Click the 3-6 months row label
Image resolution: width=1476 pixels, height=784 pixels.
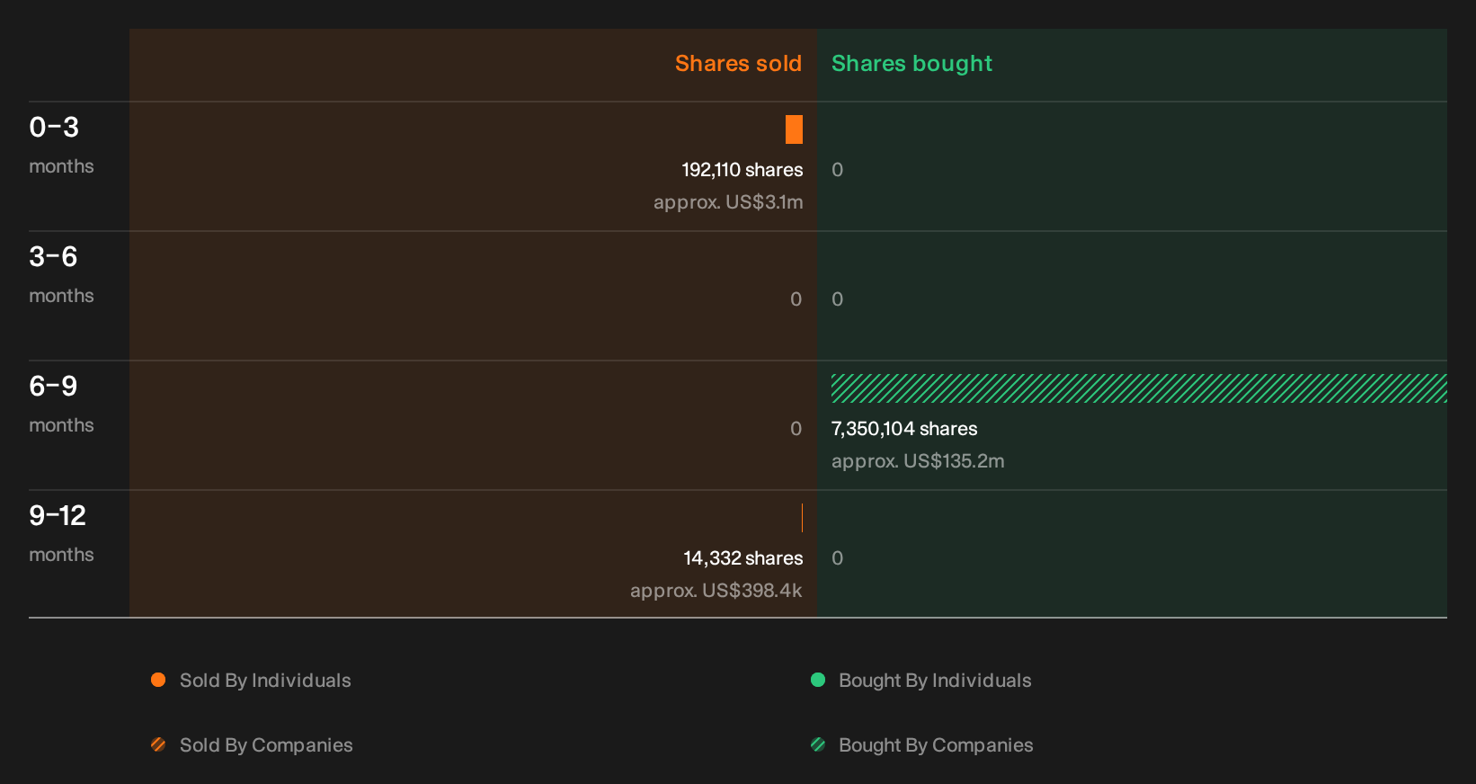point(61,273)
